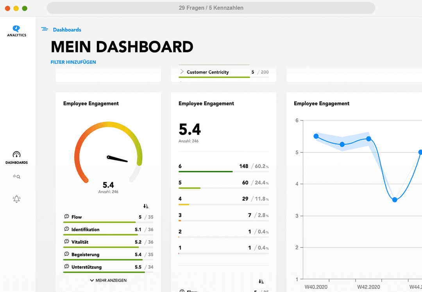Open the pulse search icon in sidebar

point(16,177)
